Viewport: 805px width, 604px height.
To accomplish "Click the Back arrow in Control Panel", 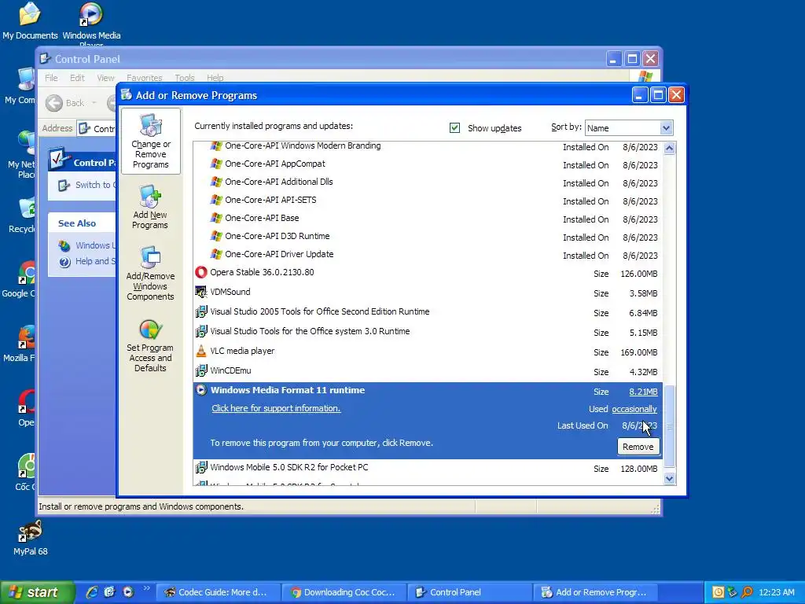I will (x=54, y=103).
